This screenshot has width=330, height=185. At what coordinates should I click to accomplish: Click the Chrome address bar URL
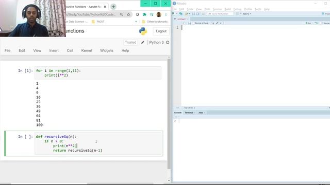click(91, 14)
